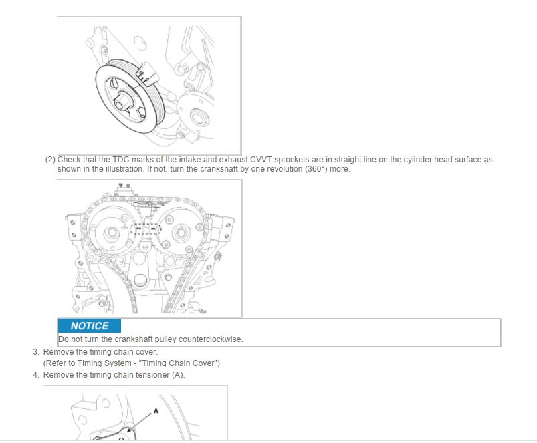Click the "(2)" sub-step marker
Screen dimensions: 537x443
tap(50, 160)
